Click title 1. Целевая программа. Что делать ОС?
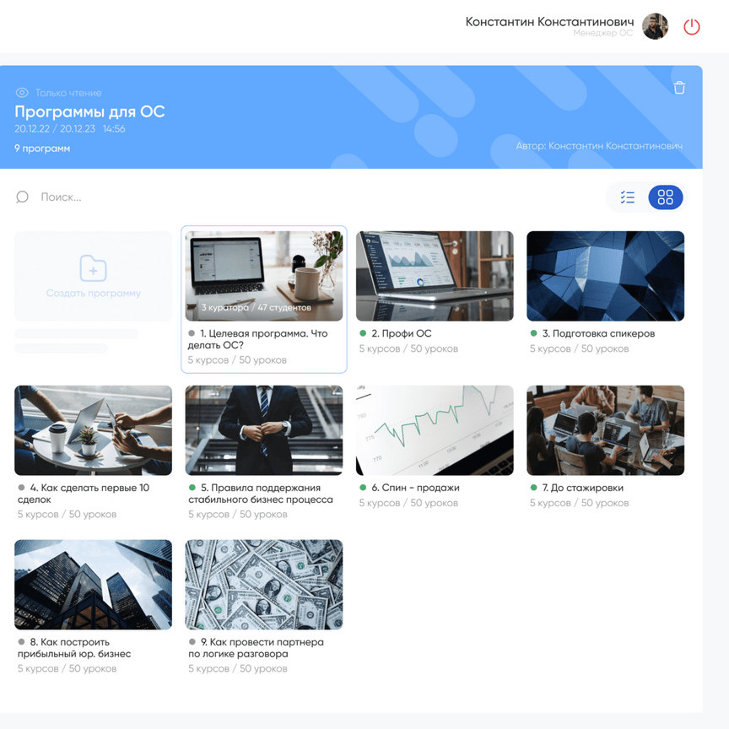The width and height of the screenshot is (729, 729). click(x=258, y=339)
